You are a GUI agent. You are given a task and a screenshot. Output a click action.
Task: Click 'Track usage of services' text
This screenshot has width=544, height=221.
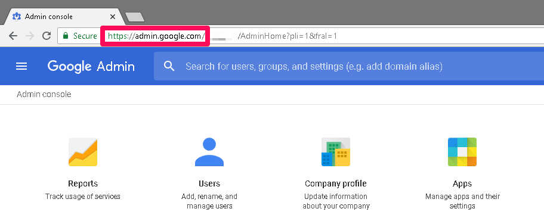pyautogui.click(x=82, y=197)
